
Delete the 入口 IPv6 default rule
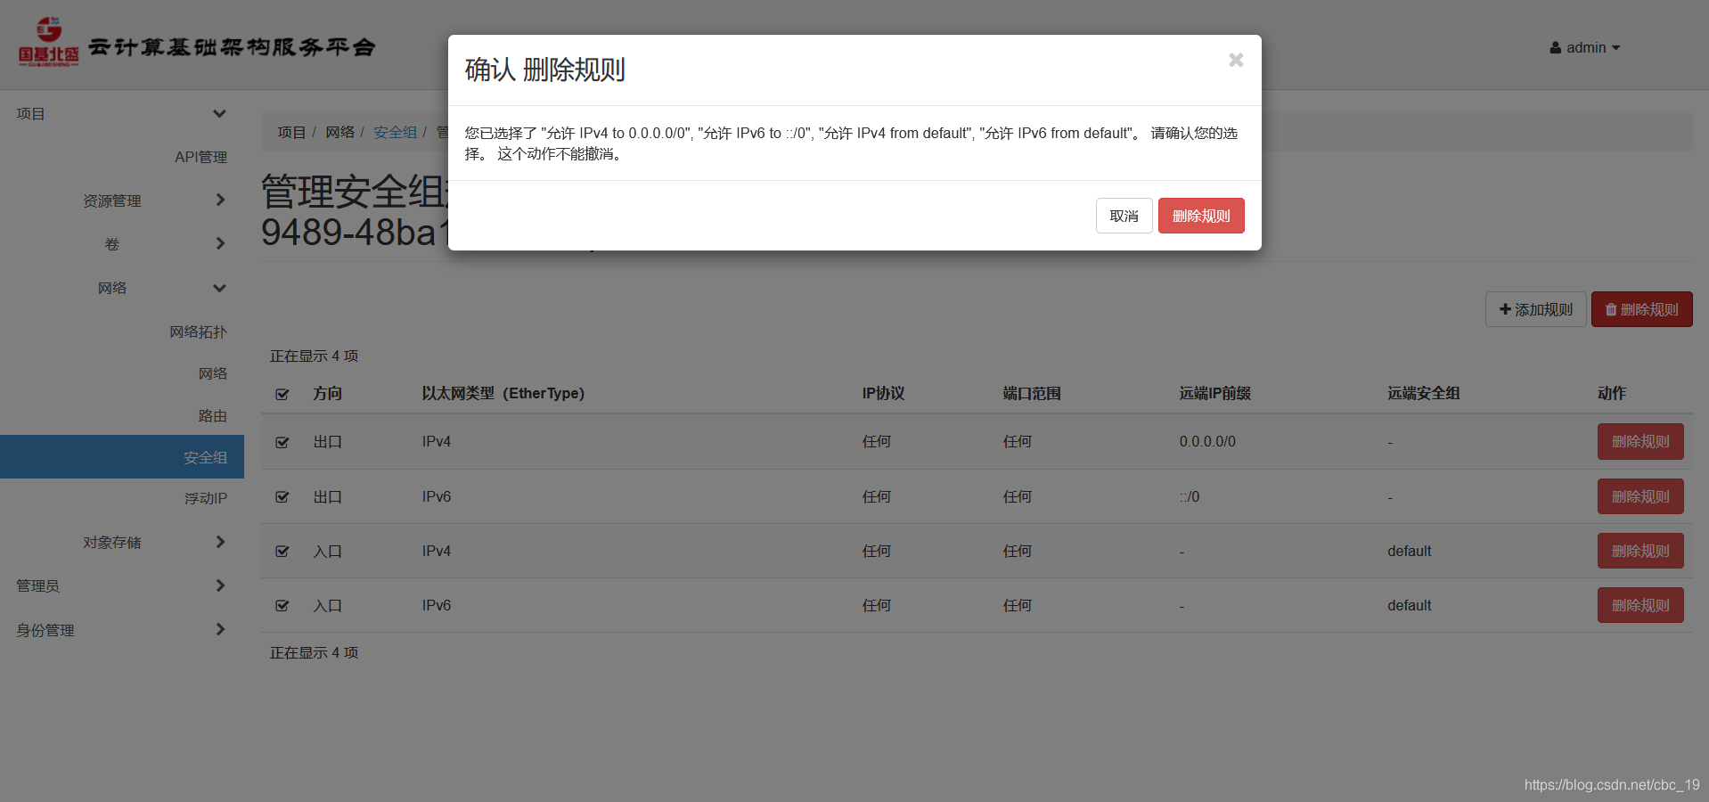click(1639, 605)
